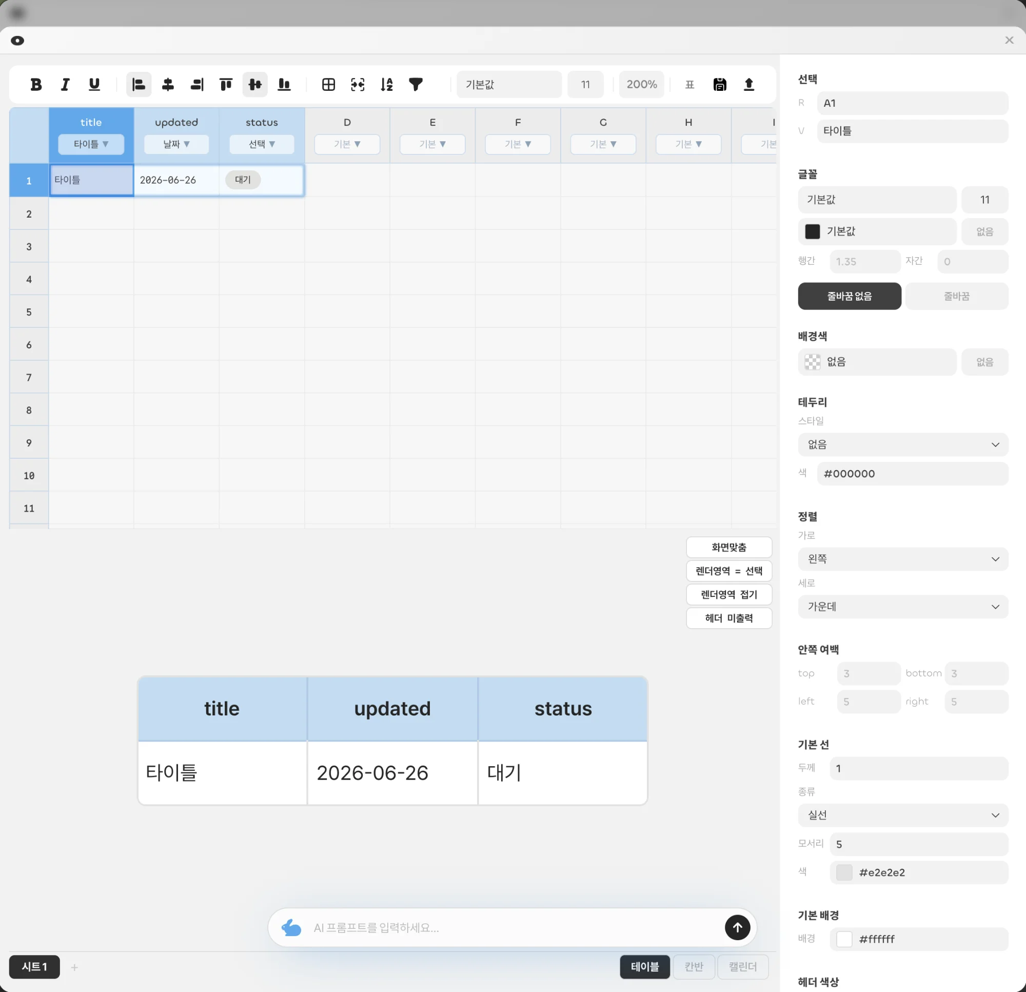
Task: Apply underline formatting icon
Action: point(94,84)
